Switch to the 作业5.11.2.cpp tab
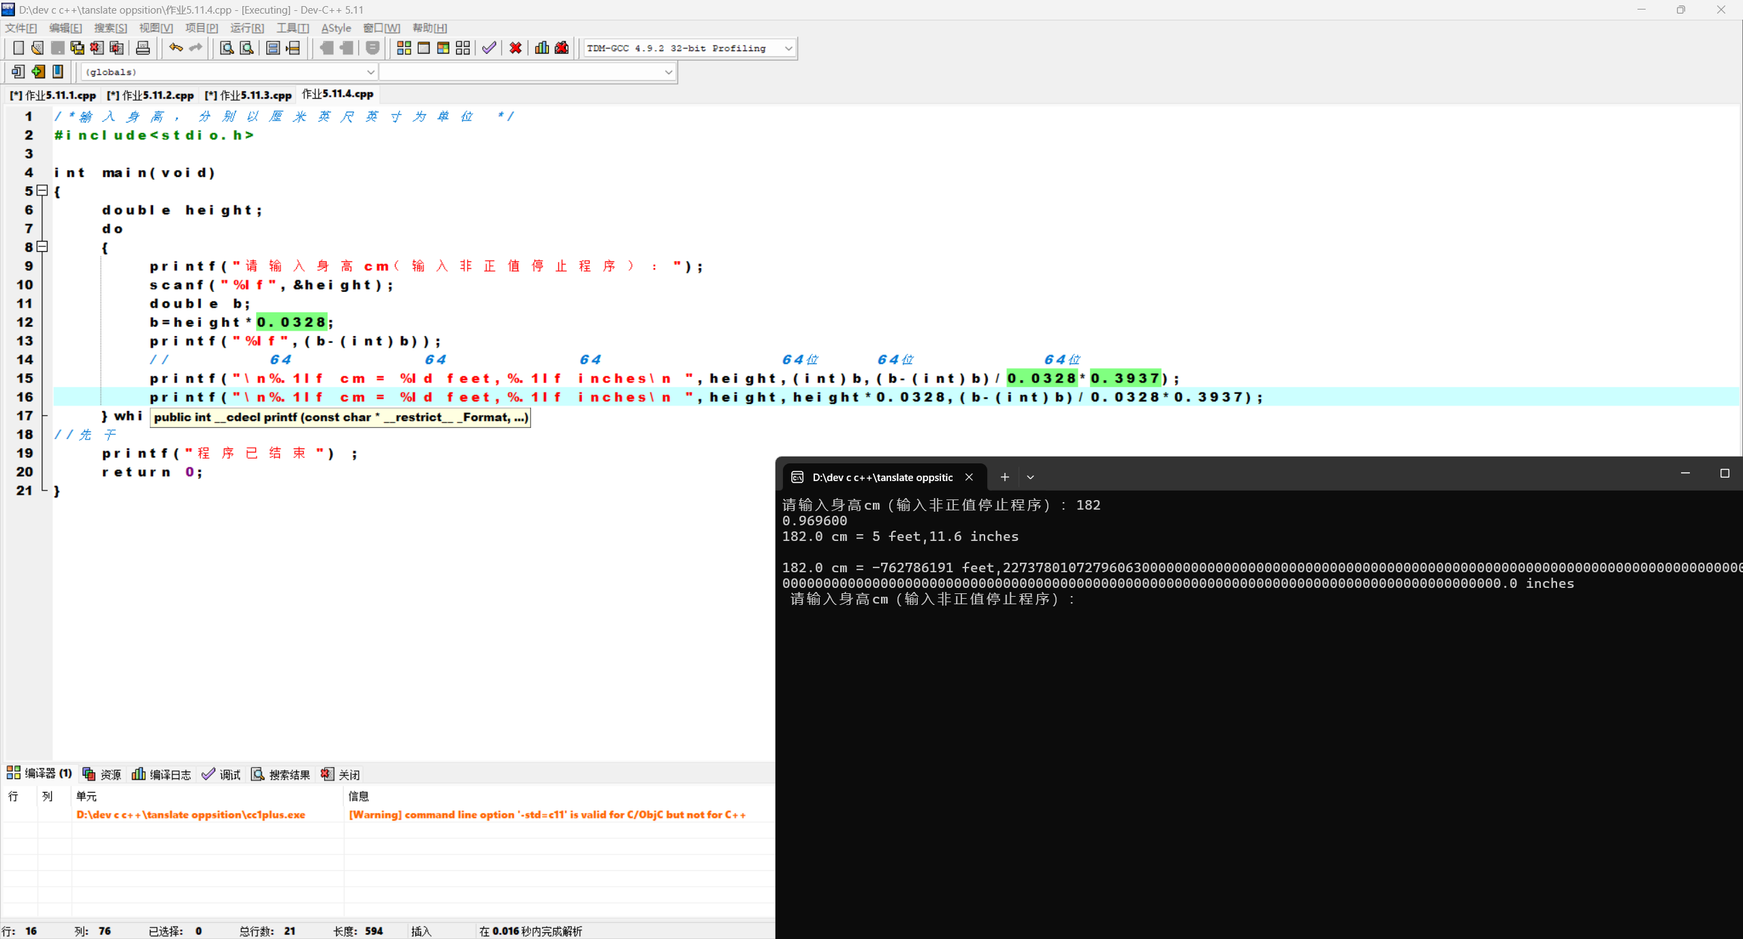Image resolution: width=1743 pixels, height=939 pixels. (150, 95)
